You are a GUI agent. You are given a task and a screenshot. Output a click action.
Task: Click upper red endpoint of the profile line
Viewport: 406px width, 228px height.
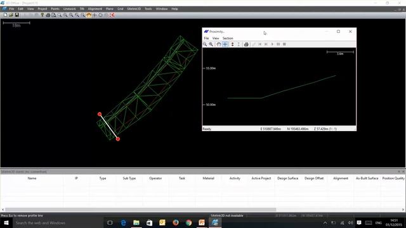coord(100,114)
